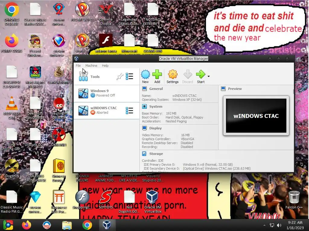The image size is (309, 231).
Task: Open the file explorer taskbar icon
Action: click(x=67, y=225)
